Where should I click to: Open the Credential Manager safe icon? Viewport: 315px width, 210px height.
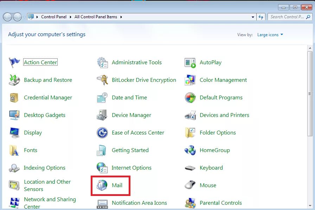(14, 98)
